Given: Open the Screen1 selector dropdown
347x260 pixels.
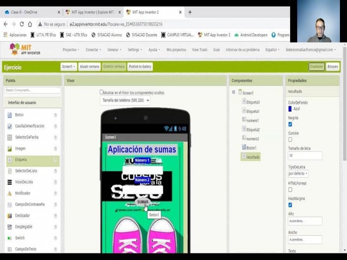Looking at the screenshot, I should (x=69, y=67).
